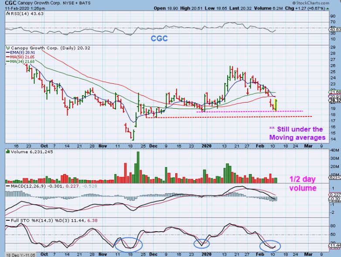Click the 'High 20.51' value

tap(191, 8)
